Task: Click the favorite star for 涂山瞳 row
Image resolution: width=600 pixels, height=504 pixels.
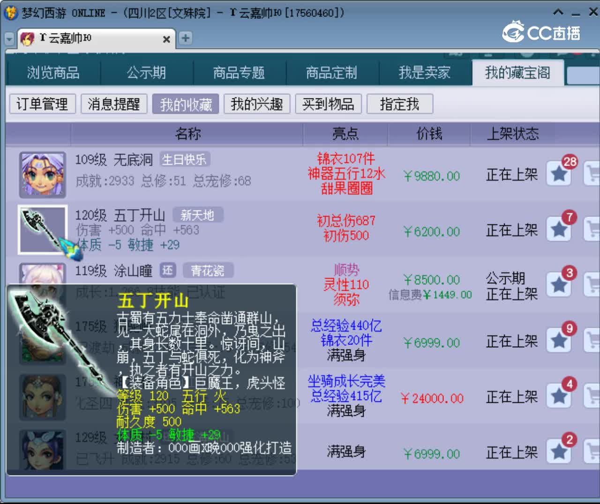Action: (559, 285)
